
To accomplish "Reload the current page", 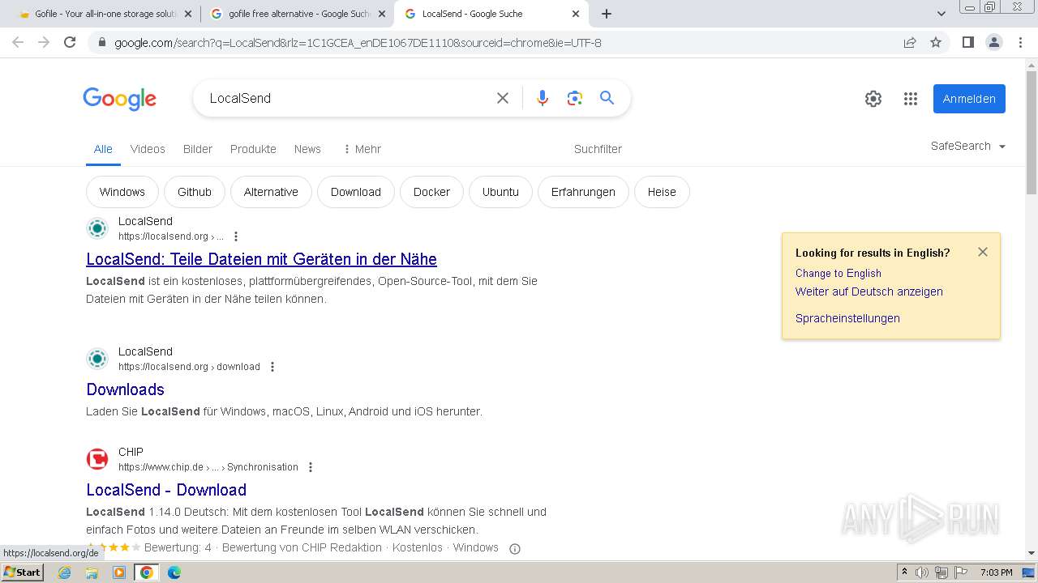I will [x=70, y=42].
